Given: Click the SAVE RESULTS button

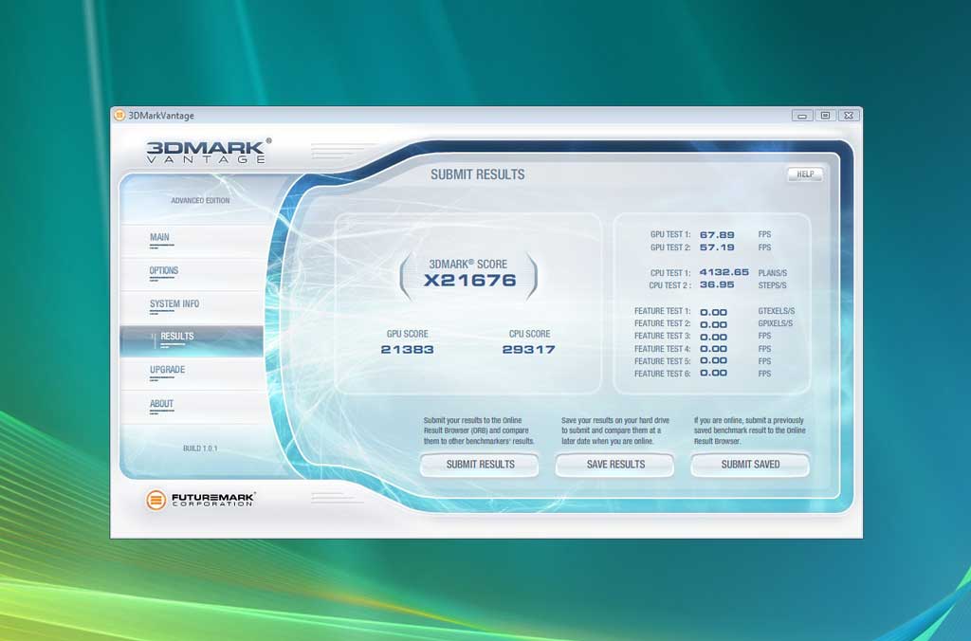Looking at the screenshot, I should tap(614, 465).
